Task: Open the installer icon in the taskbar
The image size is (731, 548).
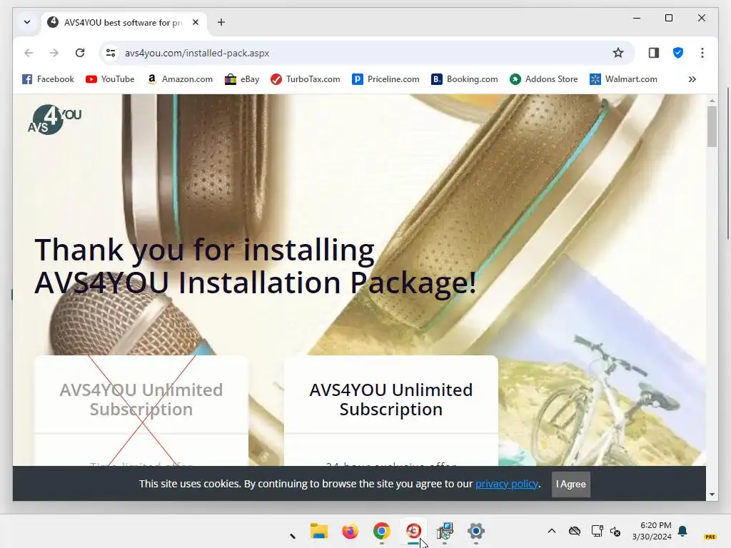Action: coord(445,531)
